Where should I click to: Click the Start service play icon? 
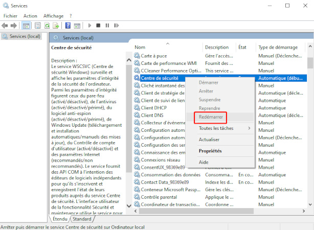point(89,26)
